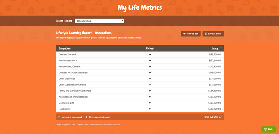Open the Select Report dropdown
This screenshot has width=279, height=134.
pyautogui.click(x=99, y=21)
